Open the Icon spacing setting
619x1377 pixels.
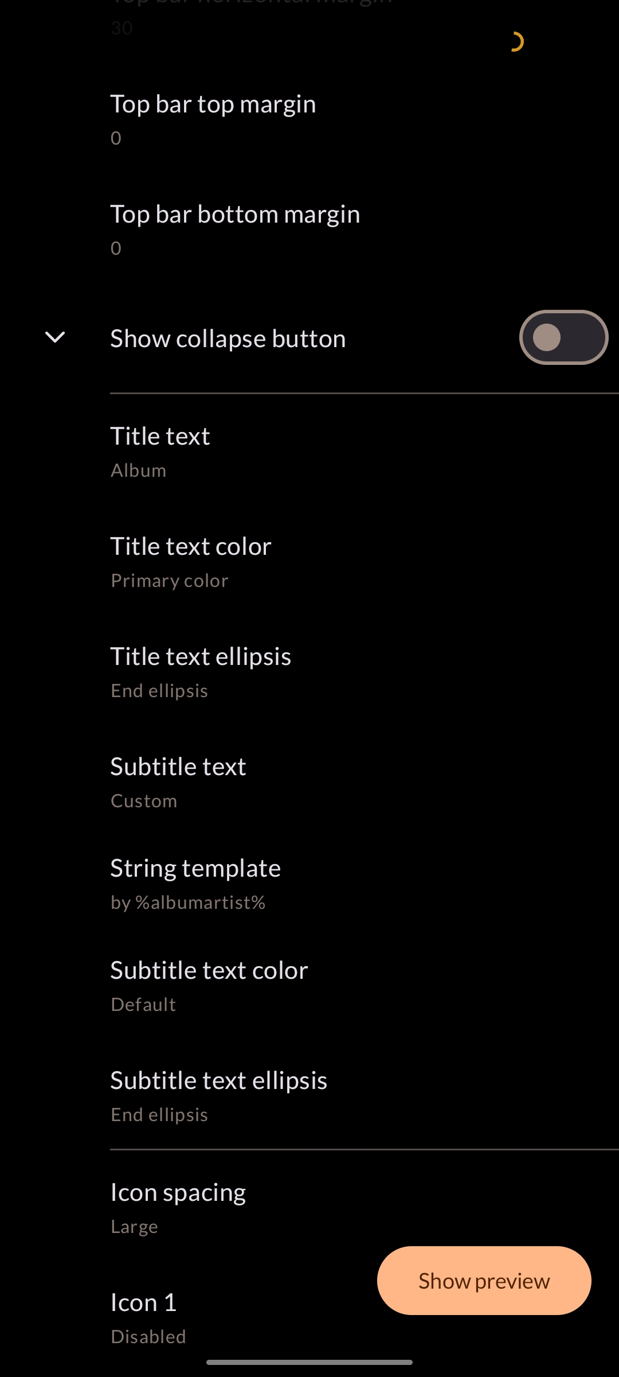click(x=309, y=1208)
